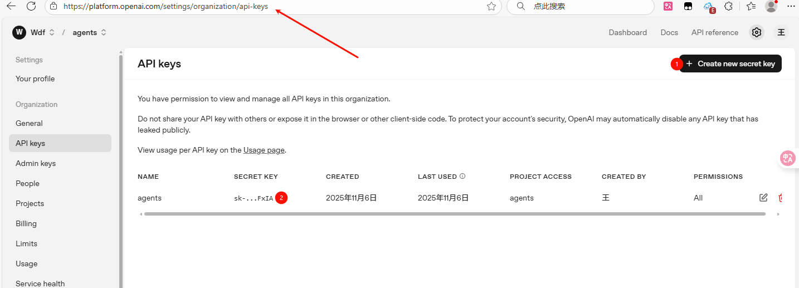The width and height of the screenshot is (799, 288).
Task: Edit the agents key with pencil icon
Action: pos(763,198)
